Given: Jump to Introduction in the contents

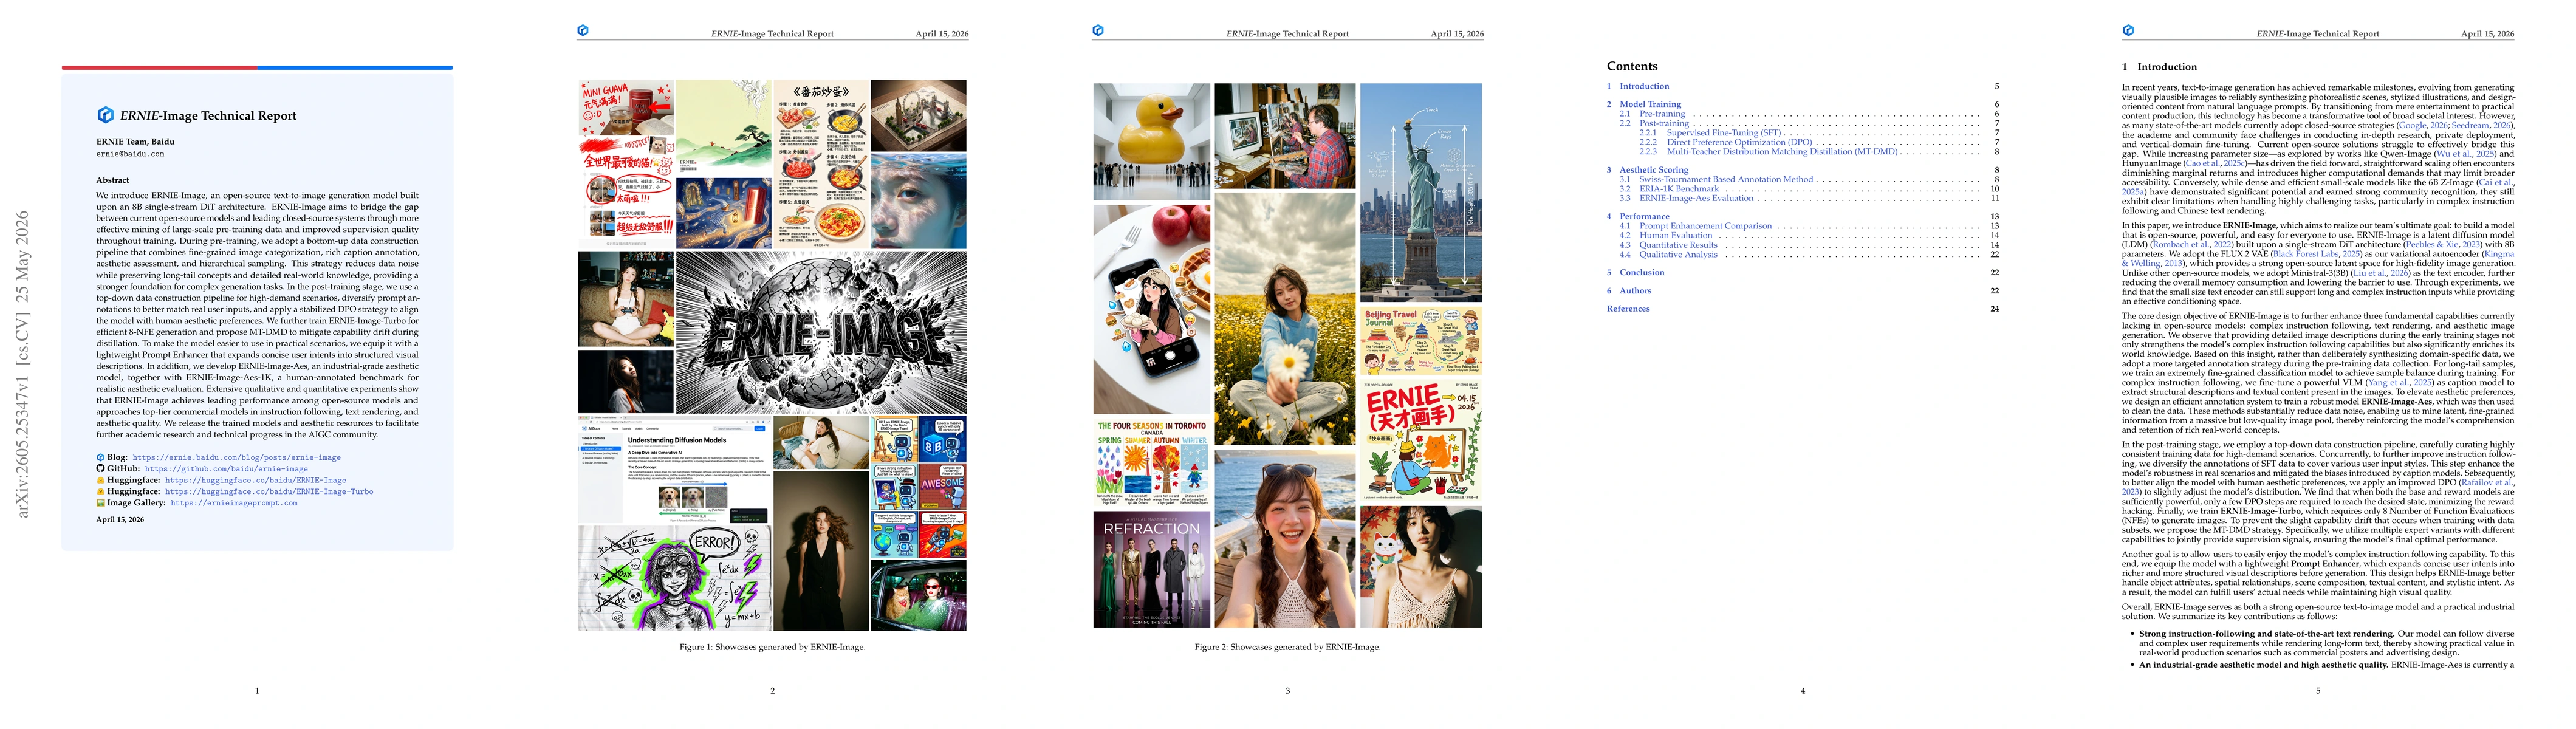Looking at the screenshot, I should tap(1638, 86).
